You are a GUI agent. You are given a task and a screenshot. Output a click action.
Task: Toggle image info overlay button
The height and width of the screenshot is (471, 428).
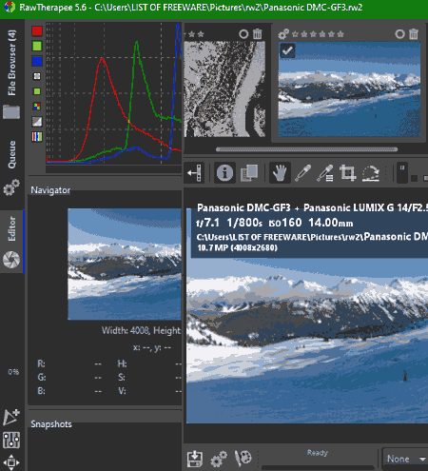pos(224,173)
